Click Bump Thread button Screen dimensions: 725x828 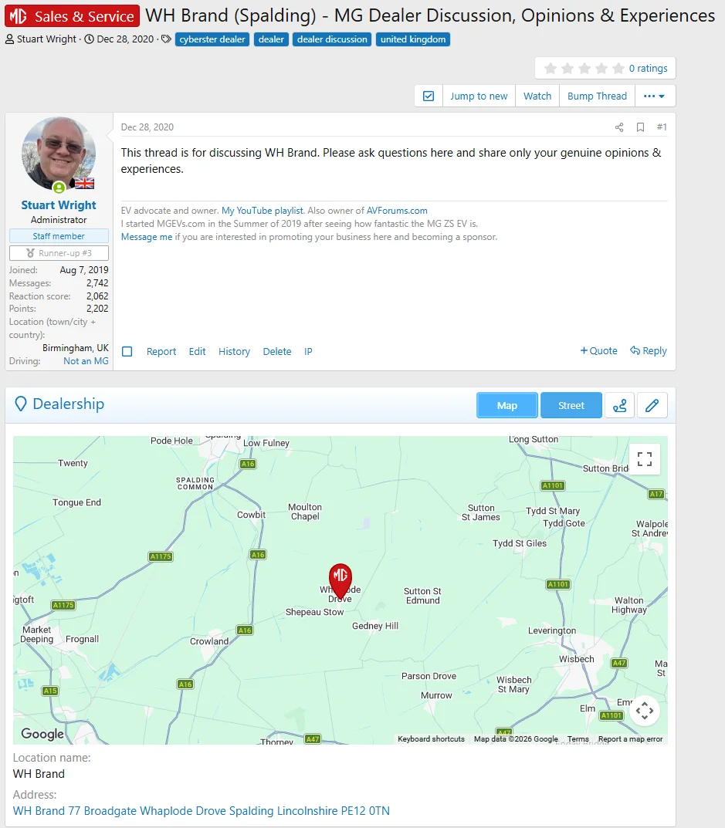597,96
